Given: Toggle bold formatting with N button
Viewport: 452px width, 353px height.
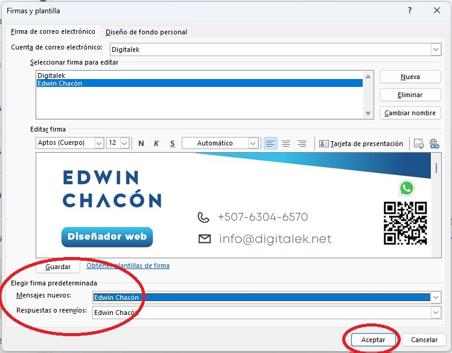Looking at the screenshot, I should tap(141, 143).
